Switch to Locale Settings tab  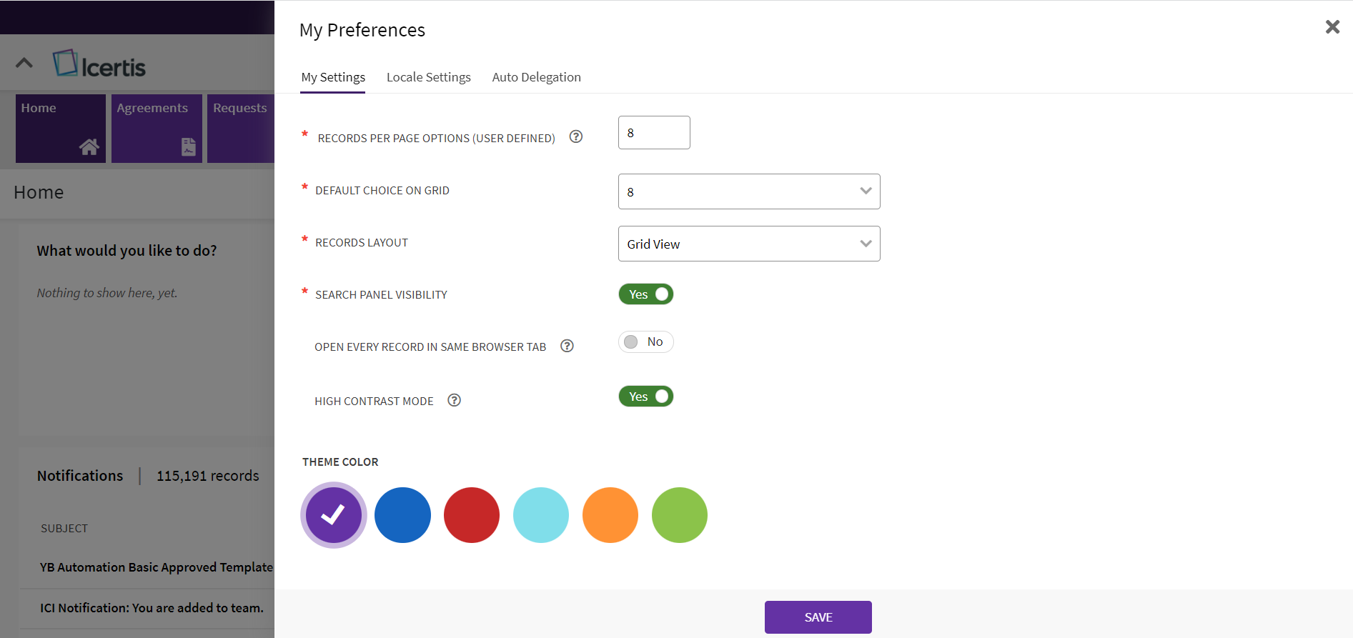tap(428, 77)
